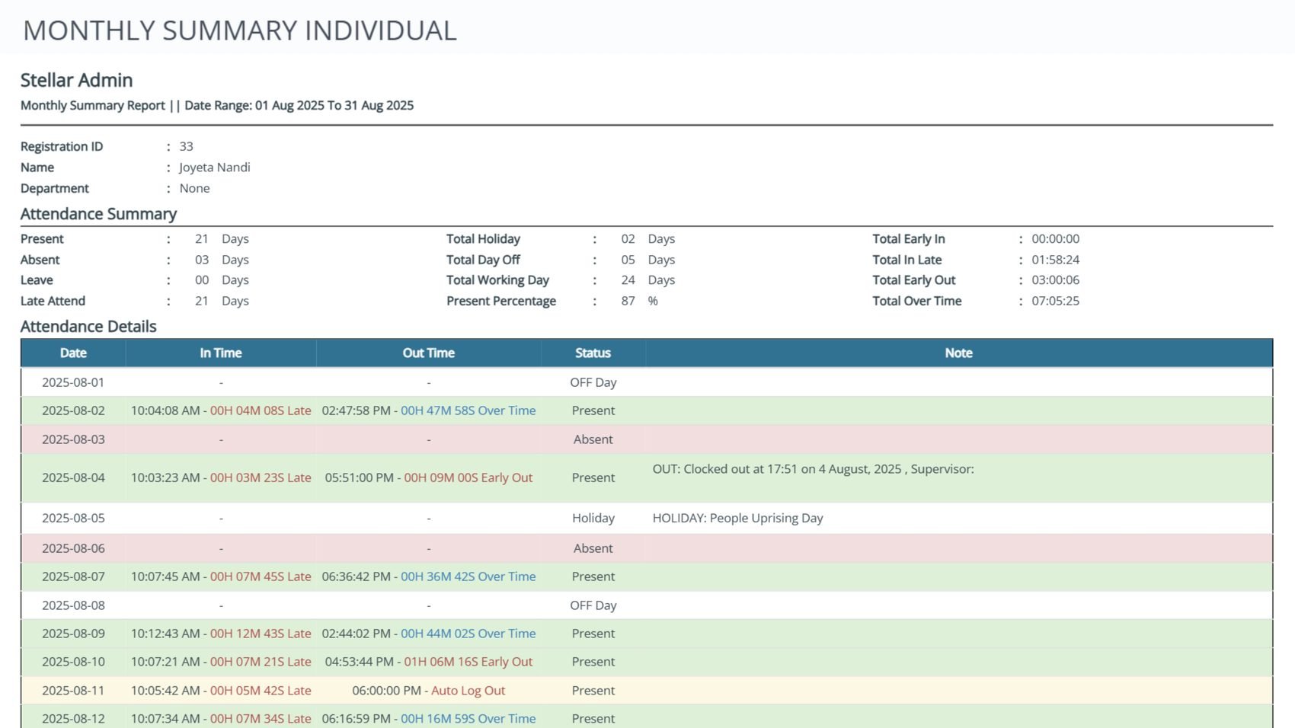Click the Leave count 00
The image size is (1295, 728).
tap(202, 280)
